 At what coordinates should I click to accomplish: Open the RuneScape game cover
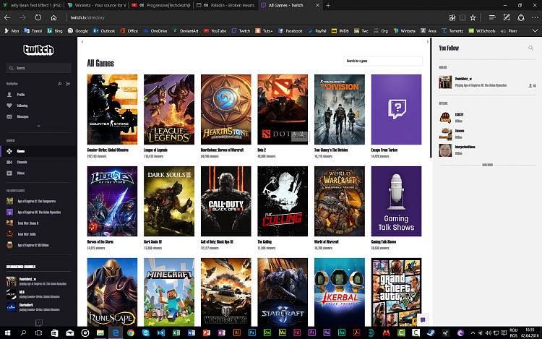point(112,292)
